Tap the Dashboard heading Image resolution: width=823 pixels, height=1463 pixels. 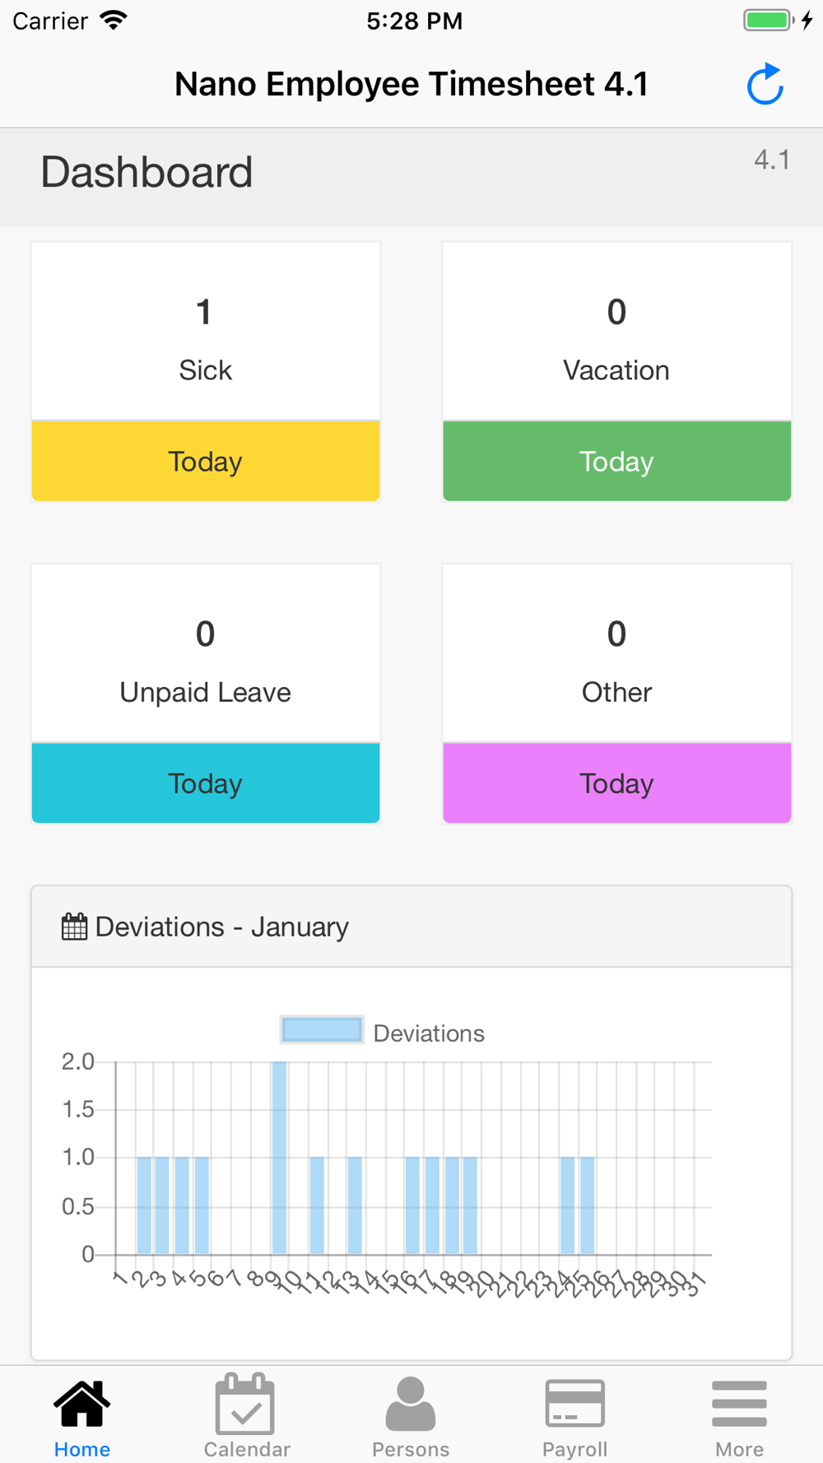pyautogui.click(x=146, y=172)
